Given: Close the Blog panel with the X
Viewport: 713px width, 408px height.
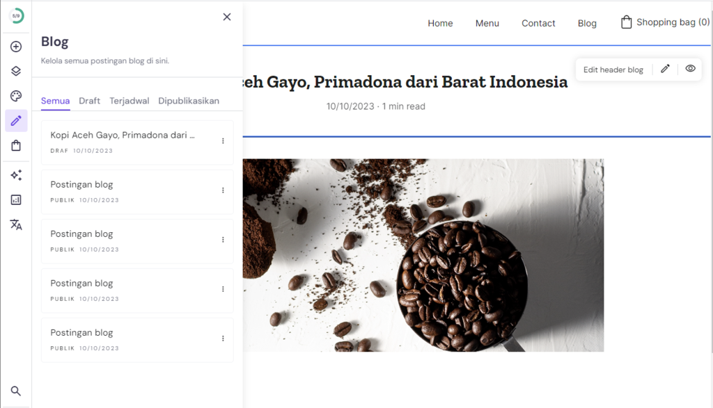Looking at the screenshot, I should [x=226, y=17].
